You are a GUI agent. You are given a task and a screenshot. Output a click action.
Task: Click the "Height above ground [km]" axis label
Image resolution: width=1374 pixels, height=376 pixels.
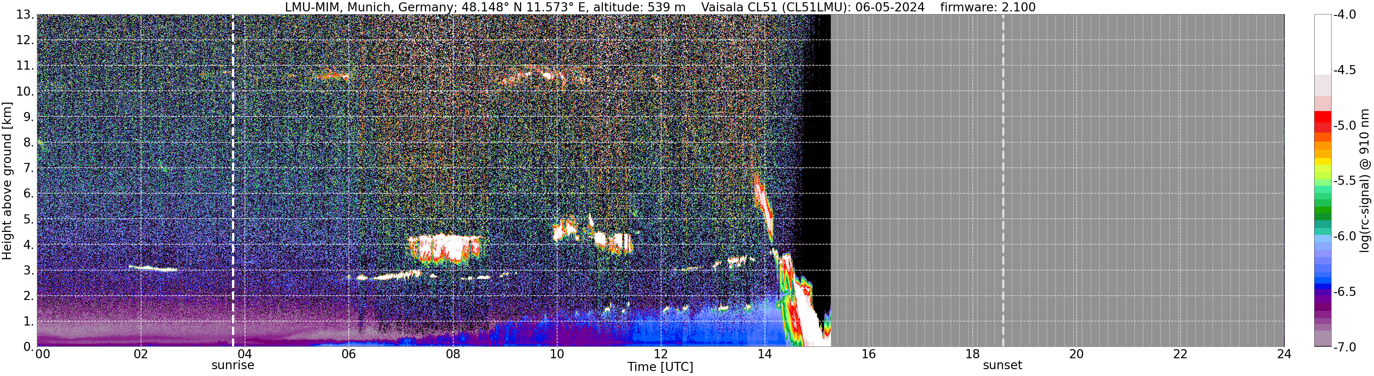click(x=7, y=181)
